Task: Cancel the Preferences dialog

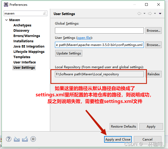Action: point(147,139)
